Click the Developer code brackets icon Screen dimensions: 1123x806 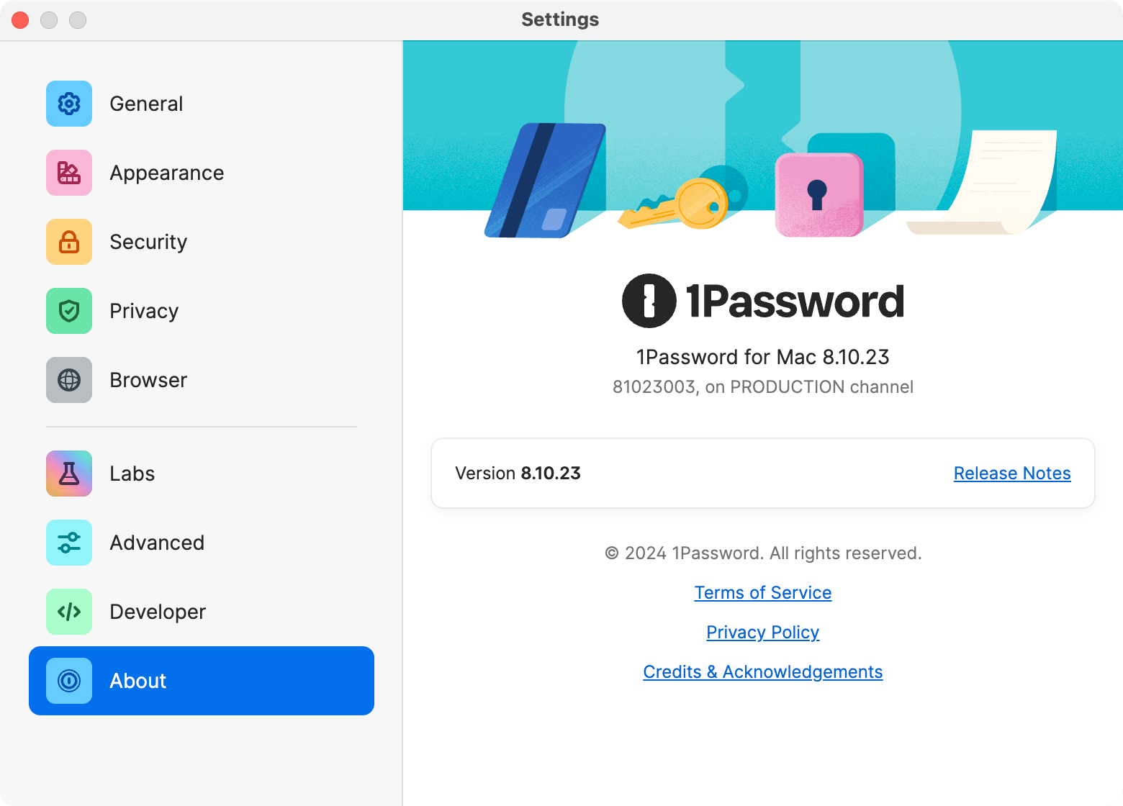click(69, 612)
